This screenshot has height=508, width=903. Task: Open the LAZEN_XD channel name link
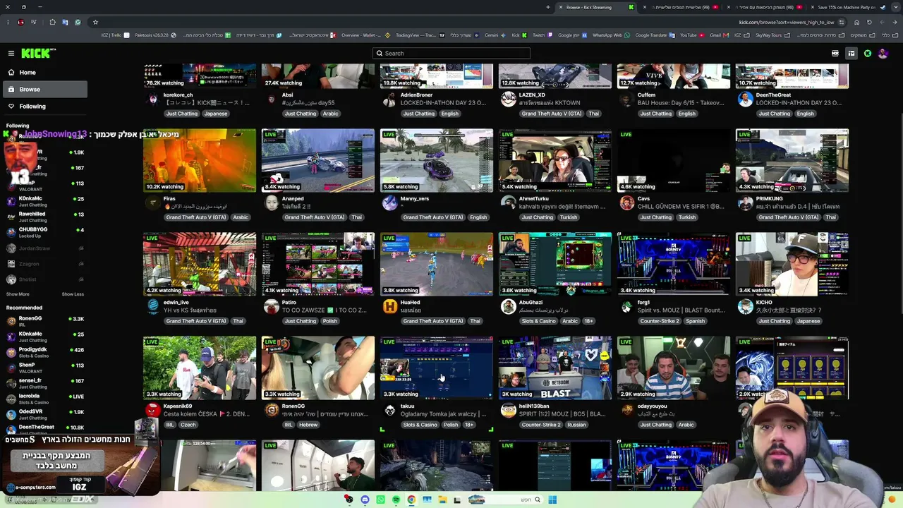532,95
